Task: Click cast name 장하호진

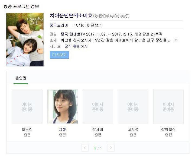Action: tap(168, 129)
